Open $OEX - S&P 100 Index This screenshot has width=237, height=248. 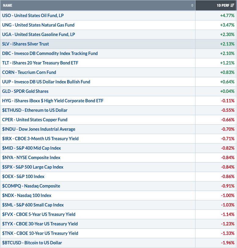tap(23, 177)
